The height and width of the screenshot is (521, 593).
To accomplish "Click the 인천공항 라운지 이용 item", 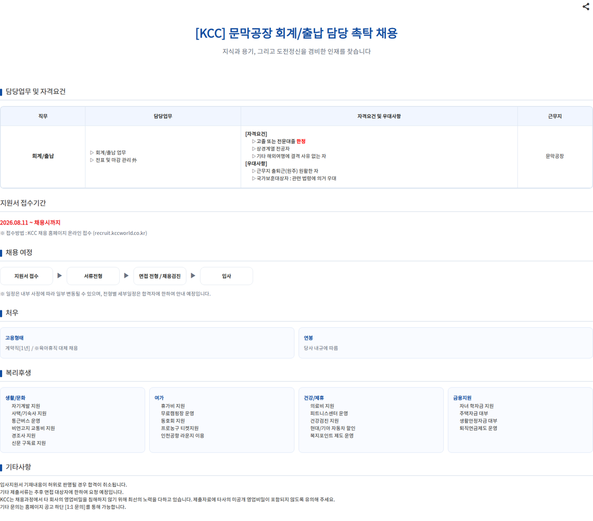I will (x=183, y=436).
